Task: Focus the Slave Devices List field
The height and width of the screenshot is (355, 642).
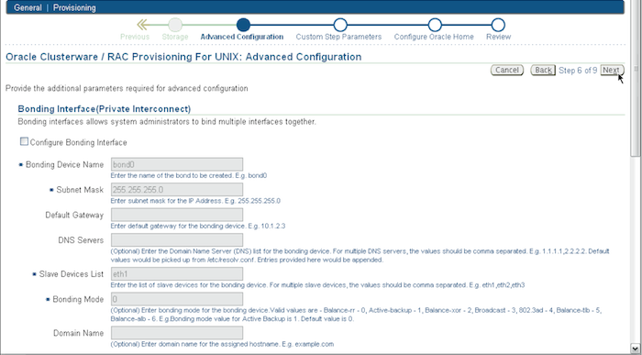Action: pyautogui.click(x=177, y=274)
